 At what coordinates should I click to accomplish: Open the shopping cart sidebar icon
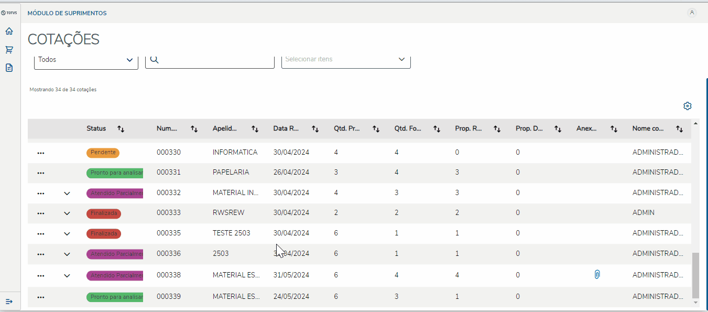[x=9, y=50]
